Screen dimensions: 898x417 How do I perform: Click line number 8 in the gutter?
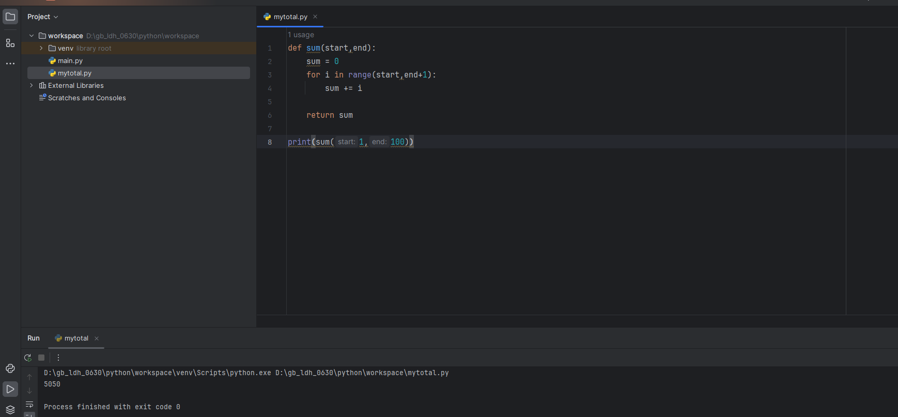tap(270, 142)
